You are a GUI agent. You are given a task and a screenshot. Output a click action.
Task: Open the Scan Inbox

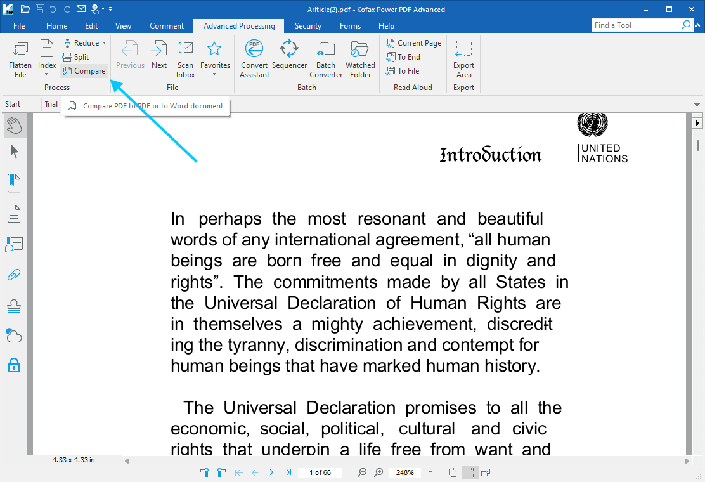point(185,57)
